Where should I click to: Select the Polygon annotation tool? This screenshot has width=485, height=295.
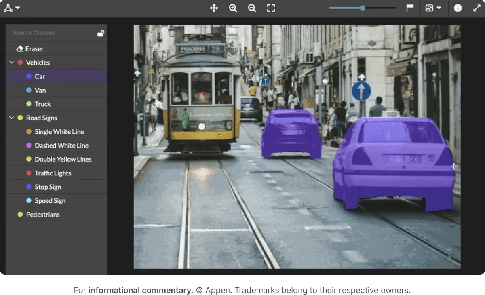(8, 8)
